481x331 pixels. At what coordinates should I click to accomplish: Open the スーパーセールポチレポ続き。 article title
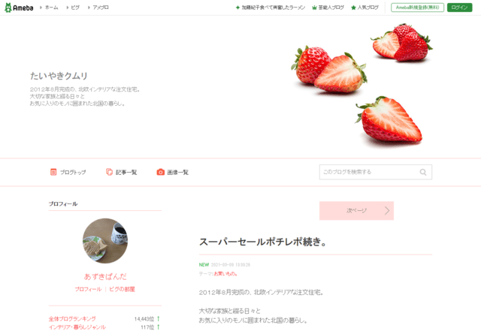coord(262,242)
